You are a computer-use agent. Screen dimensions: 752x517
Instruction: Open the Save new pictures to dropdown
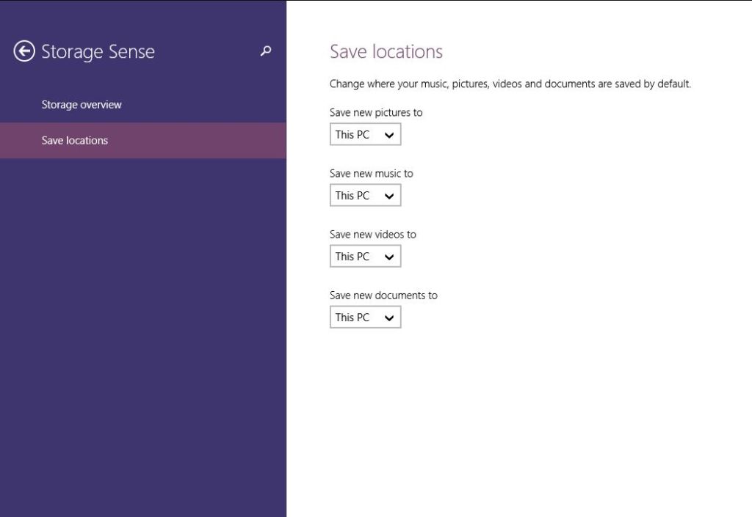click(365, 134)
